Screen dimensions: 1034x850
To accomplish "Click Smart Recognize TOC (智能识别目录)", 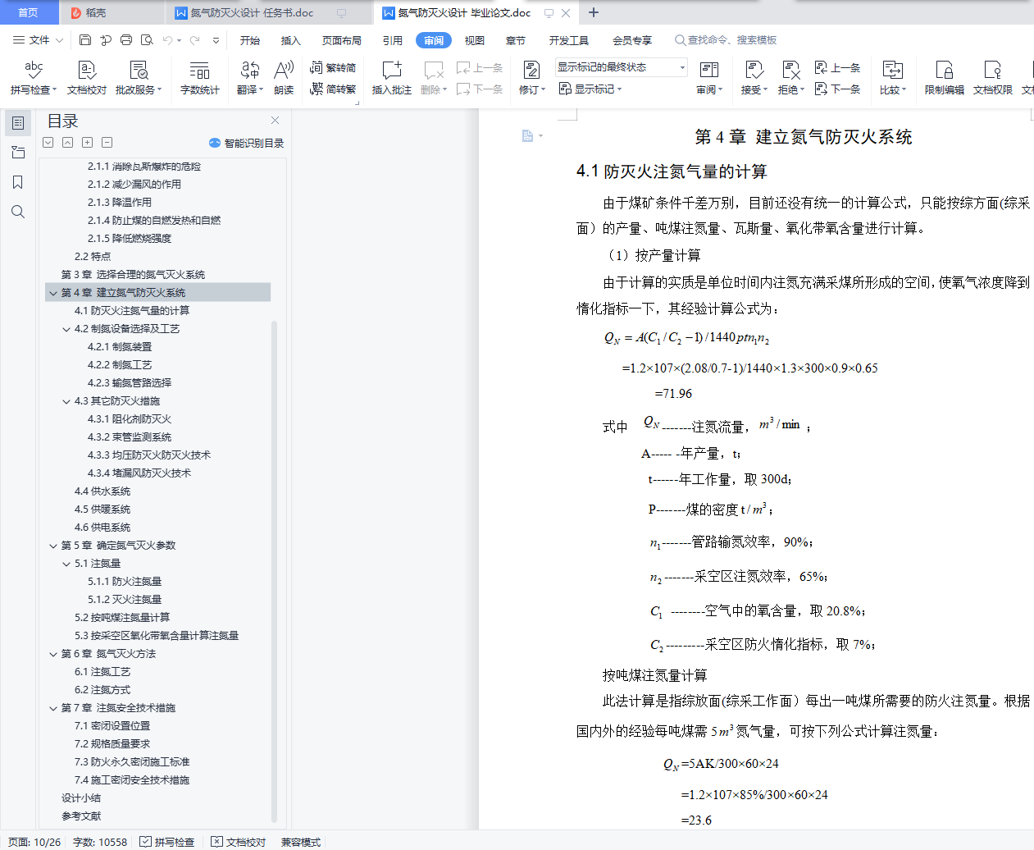I will coord(246,143).
